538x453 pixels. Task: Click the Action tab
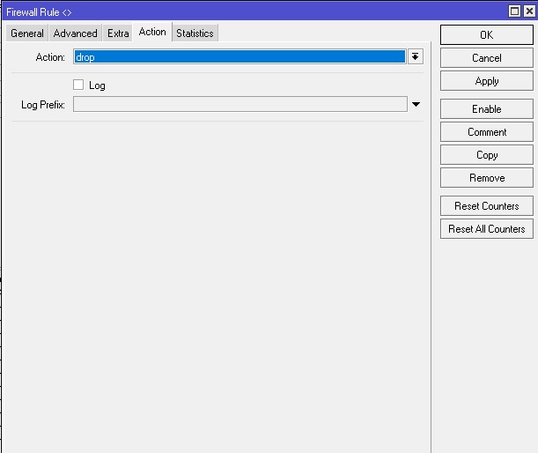[152, 33]
